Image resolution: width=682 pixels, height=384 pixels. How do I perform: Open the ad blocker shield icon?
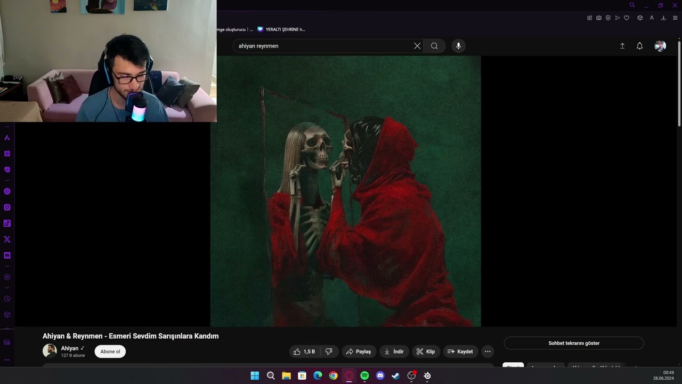click(x=608, y=18)
